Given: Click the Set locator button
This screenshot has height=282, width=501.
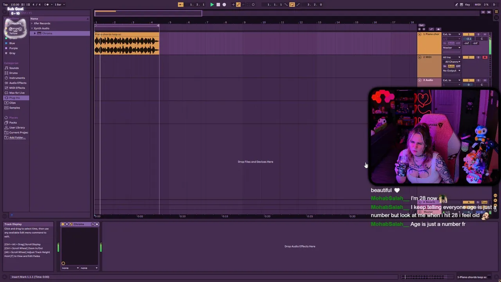Looking at the screenshot, I should pos(422,25).
